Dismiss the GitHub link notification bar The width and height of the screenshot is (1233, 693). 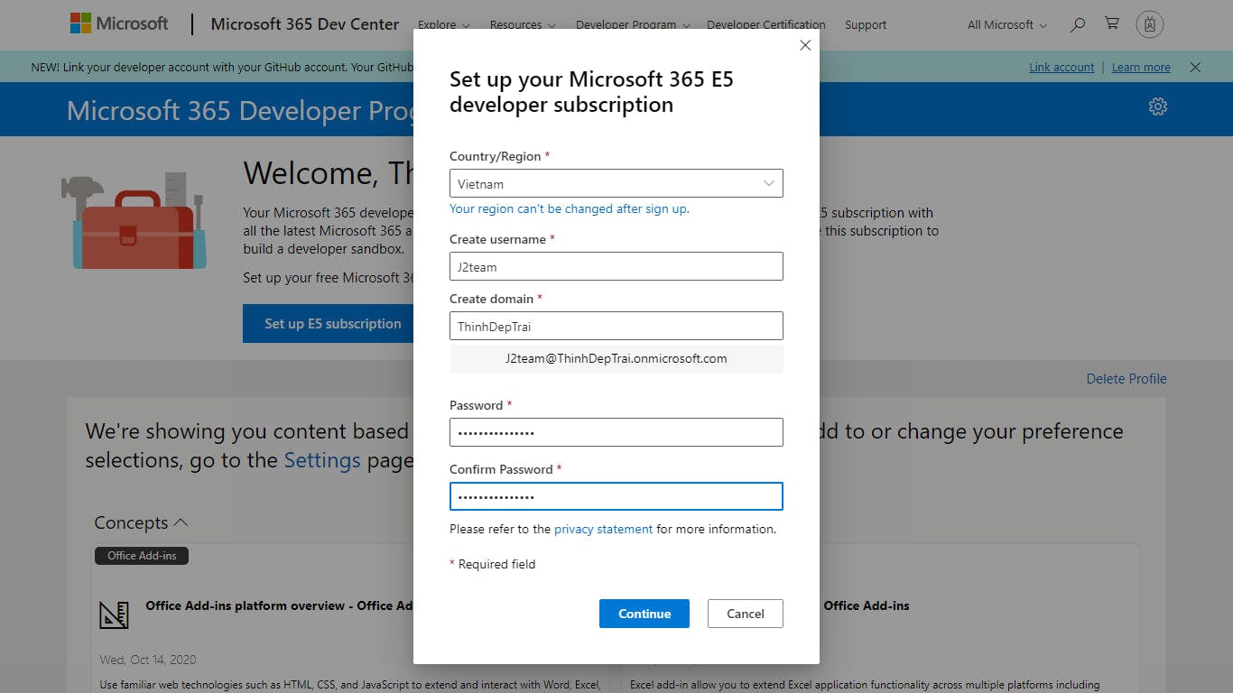tap(1195, 67)
